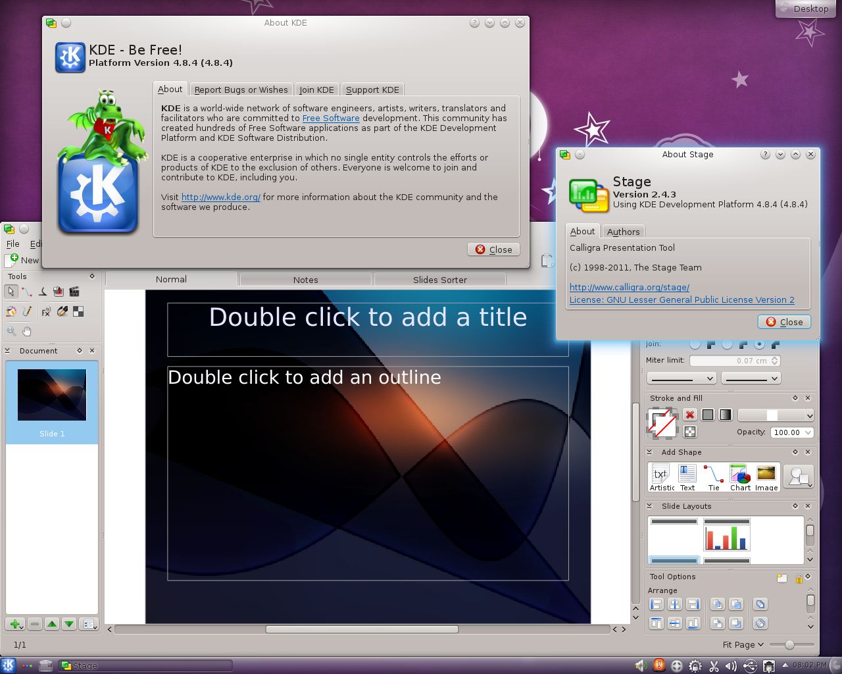Image resolution: width=842 pixels, height=674 pixels.
Task: Open the Join KDE tab
Action: pos(317,90)
